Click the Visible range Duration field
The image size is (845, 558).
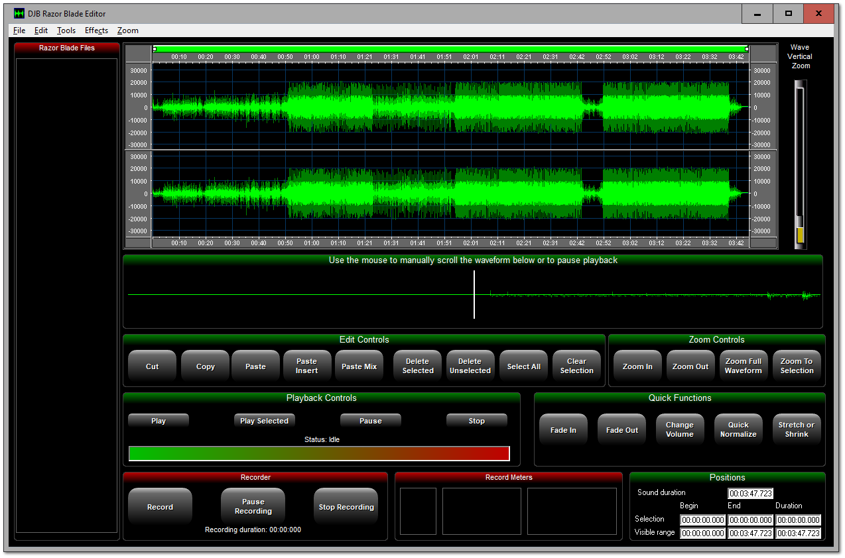tap(799, 533)
